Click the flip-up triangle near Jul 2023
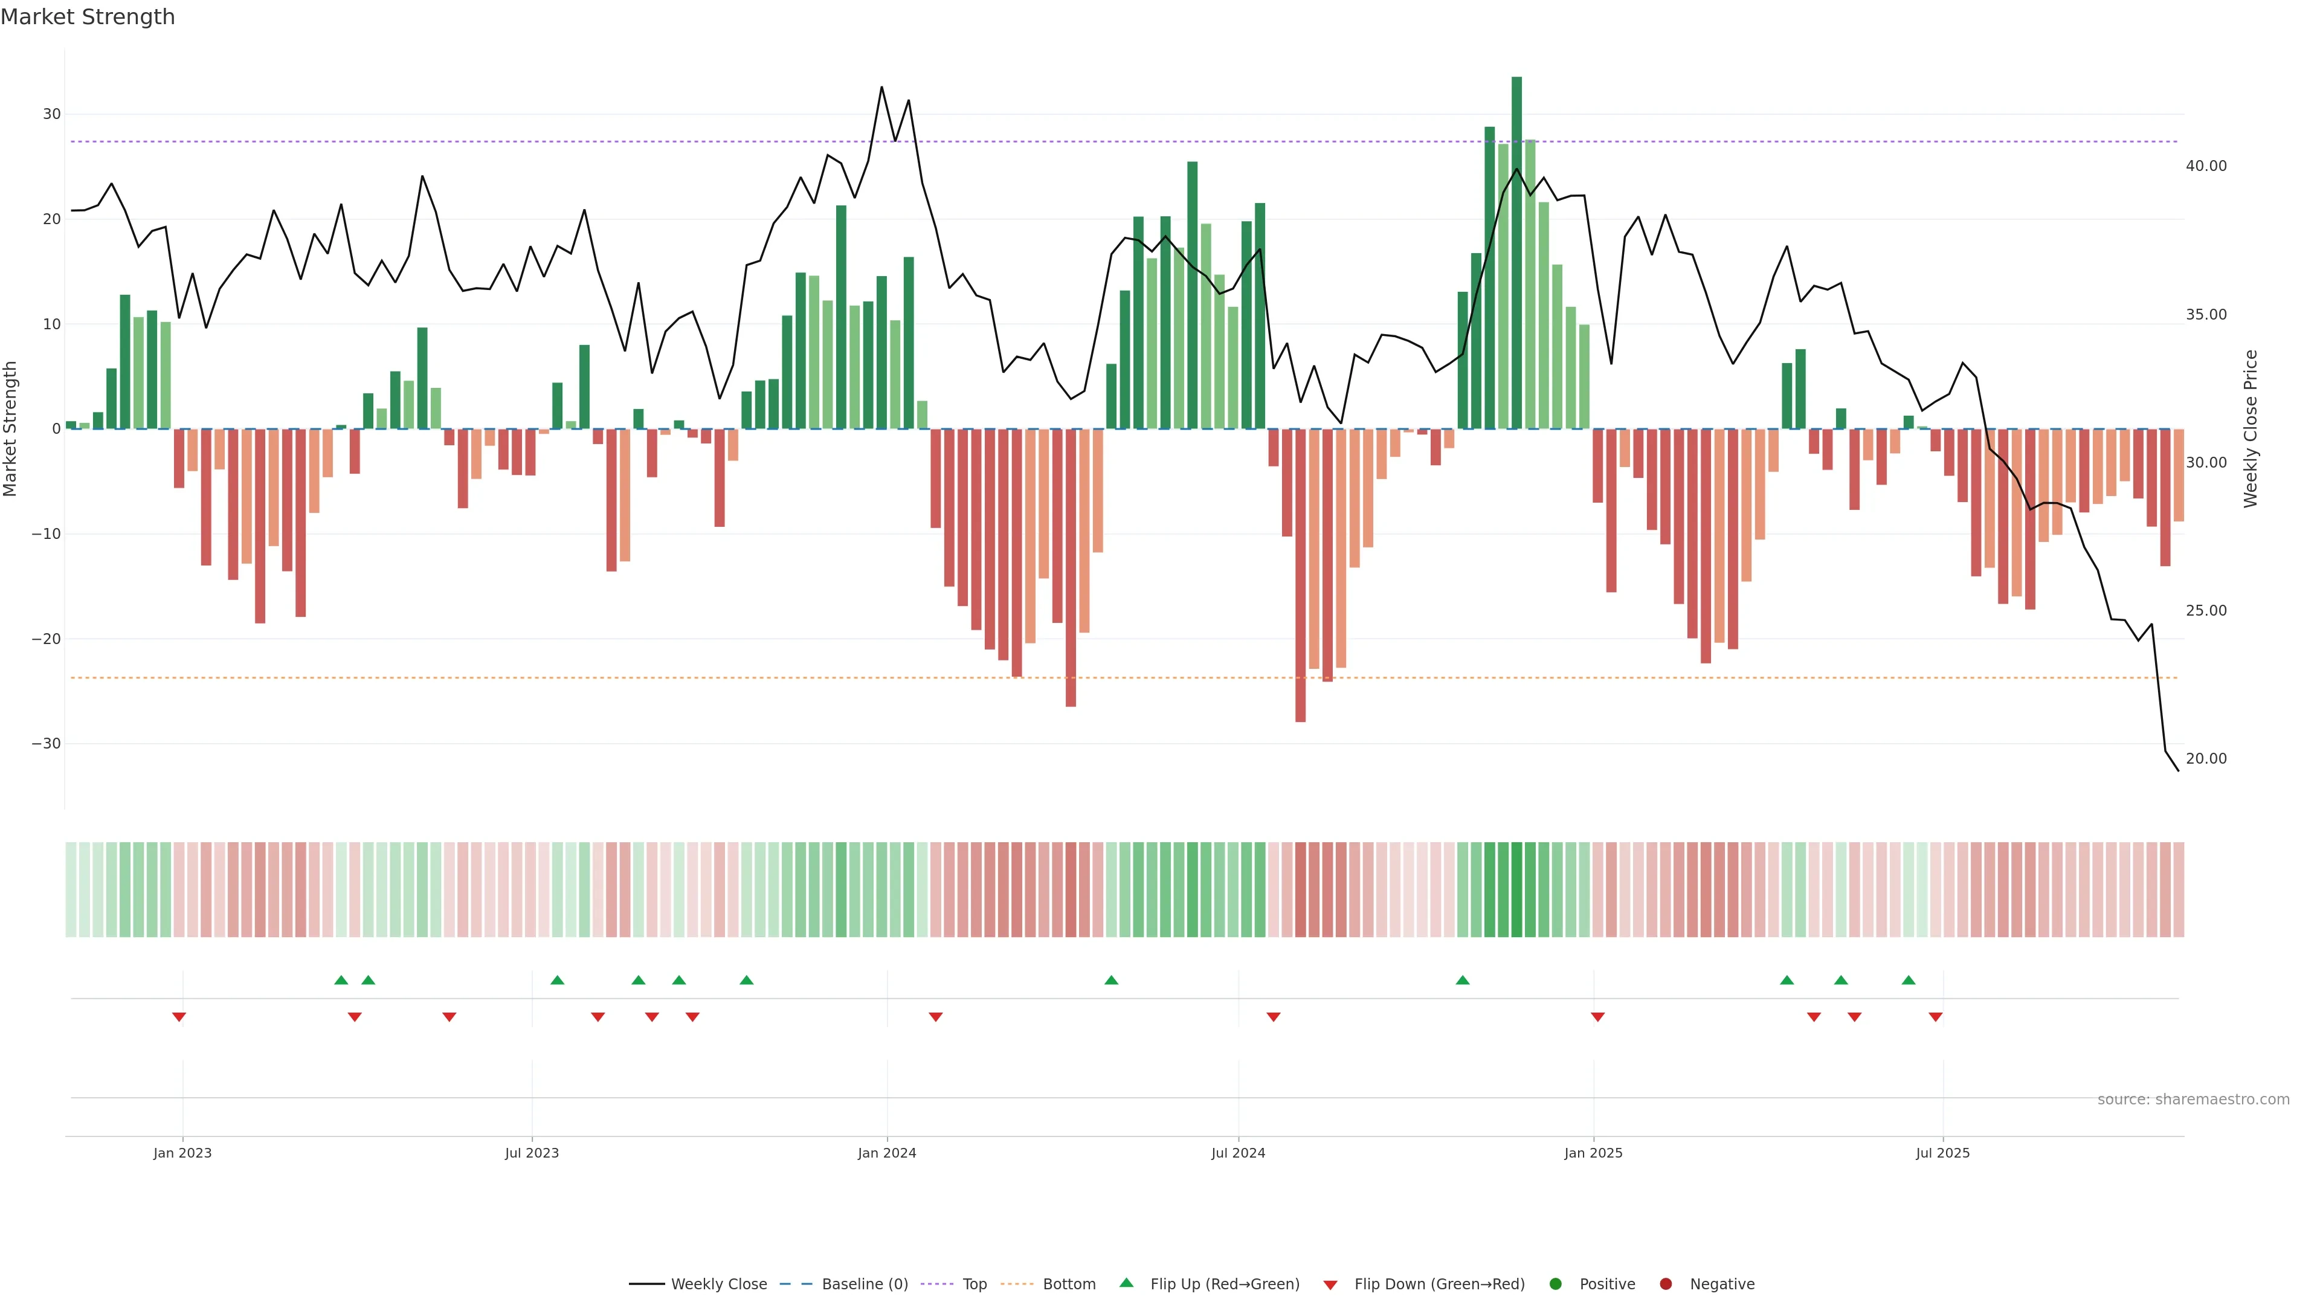Screen dimensions: 2320x1305 (558, 980)
